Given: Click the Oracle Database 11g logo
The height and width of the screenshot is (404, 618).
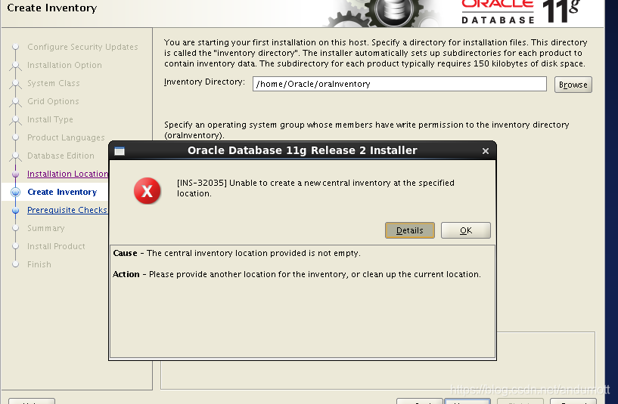Looking at the screenshot, I should point(520,12).
